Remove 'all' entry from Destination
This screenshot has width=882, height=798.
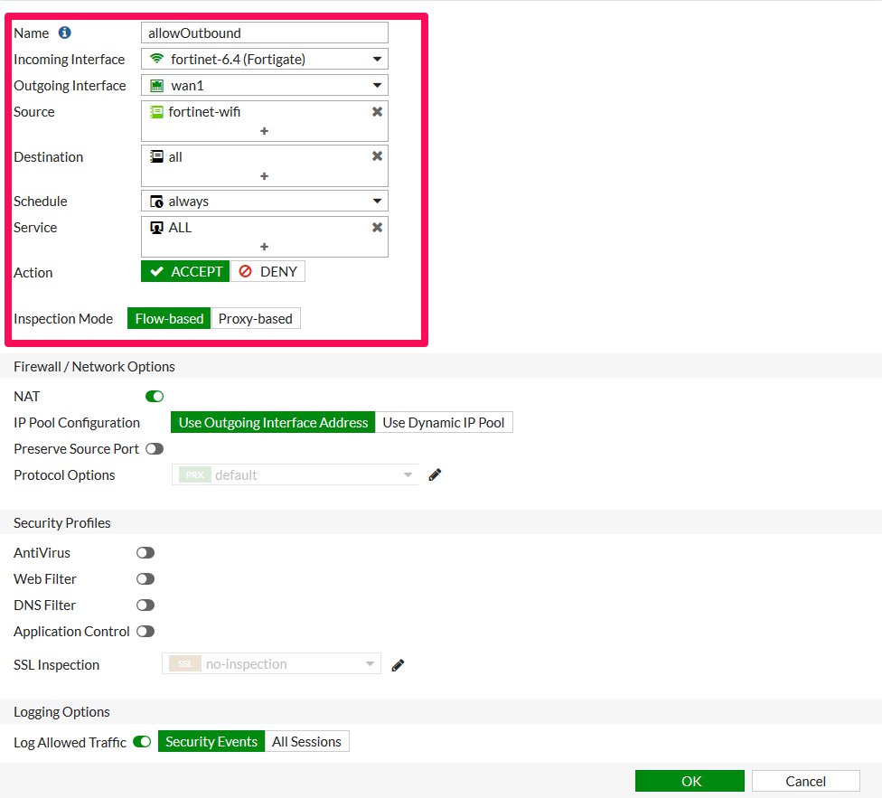[377, 156]
